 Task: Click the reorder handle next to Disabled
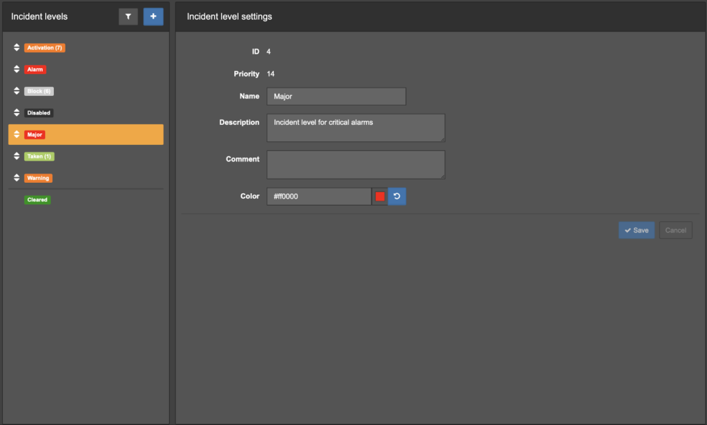click(x=17, y=113)
